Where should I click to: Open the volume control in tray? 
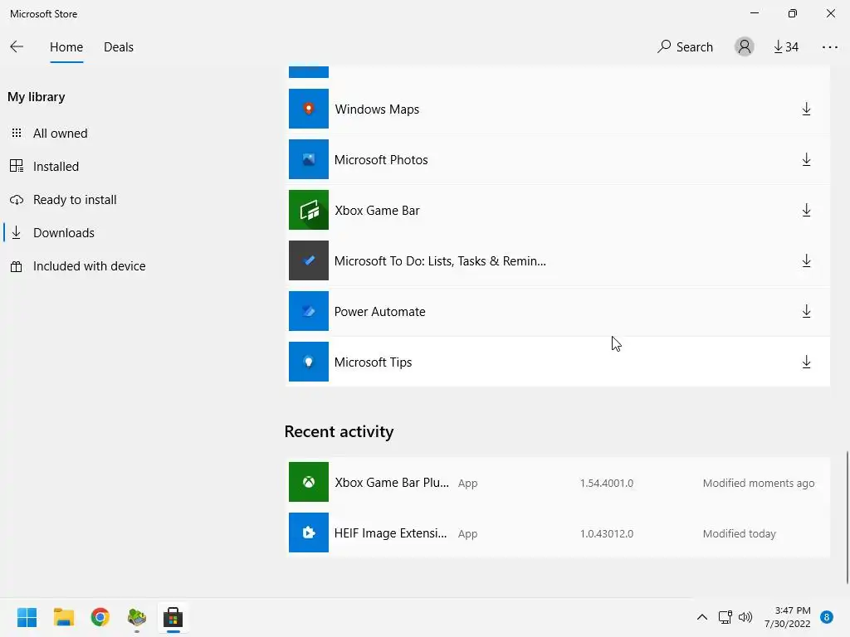(x=745, y=617)
